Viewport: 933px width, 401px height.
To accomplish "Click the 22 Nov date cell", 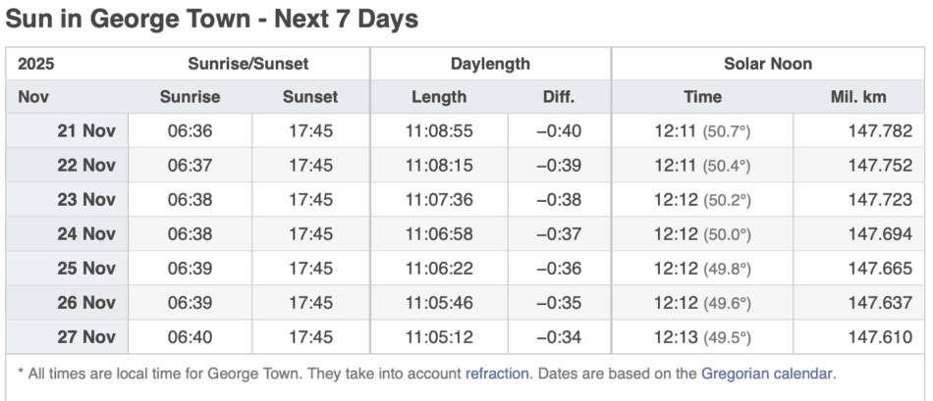I will click(x=85, y=166).
